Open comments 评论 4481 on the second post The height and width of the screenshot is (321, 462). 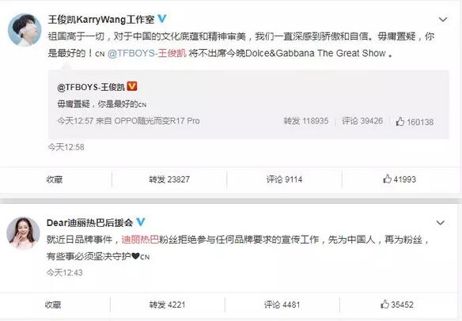(282, 304)
